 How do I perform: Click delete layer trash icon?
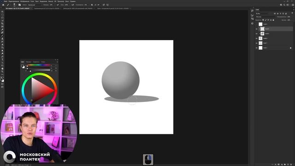point(291,165)
